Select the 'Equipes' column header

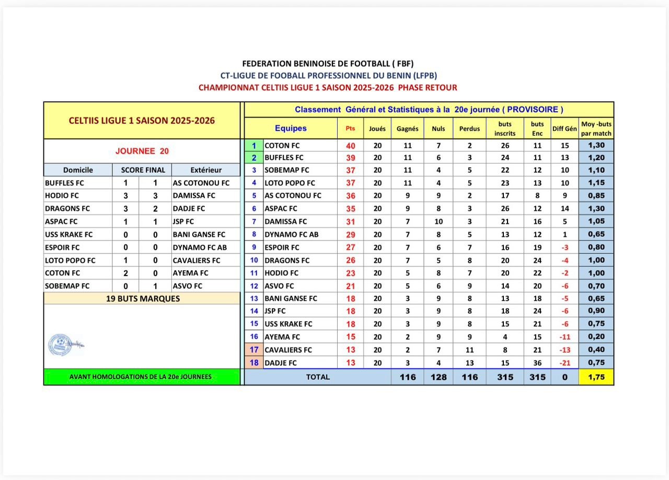[291, 128]
